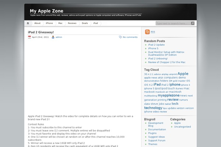Select the macintosh tag

point(175,92)
